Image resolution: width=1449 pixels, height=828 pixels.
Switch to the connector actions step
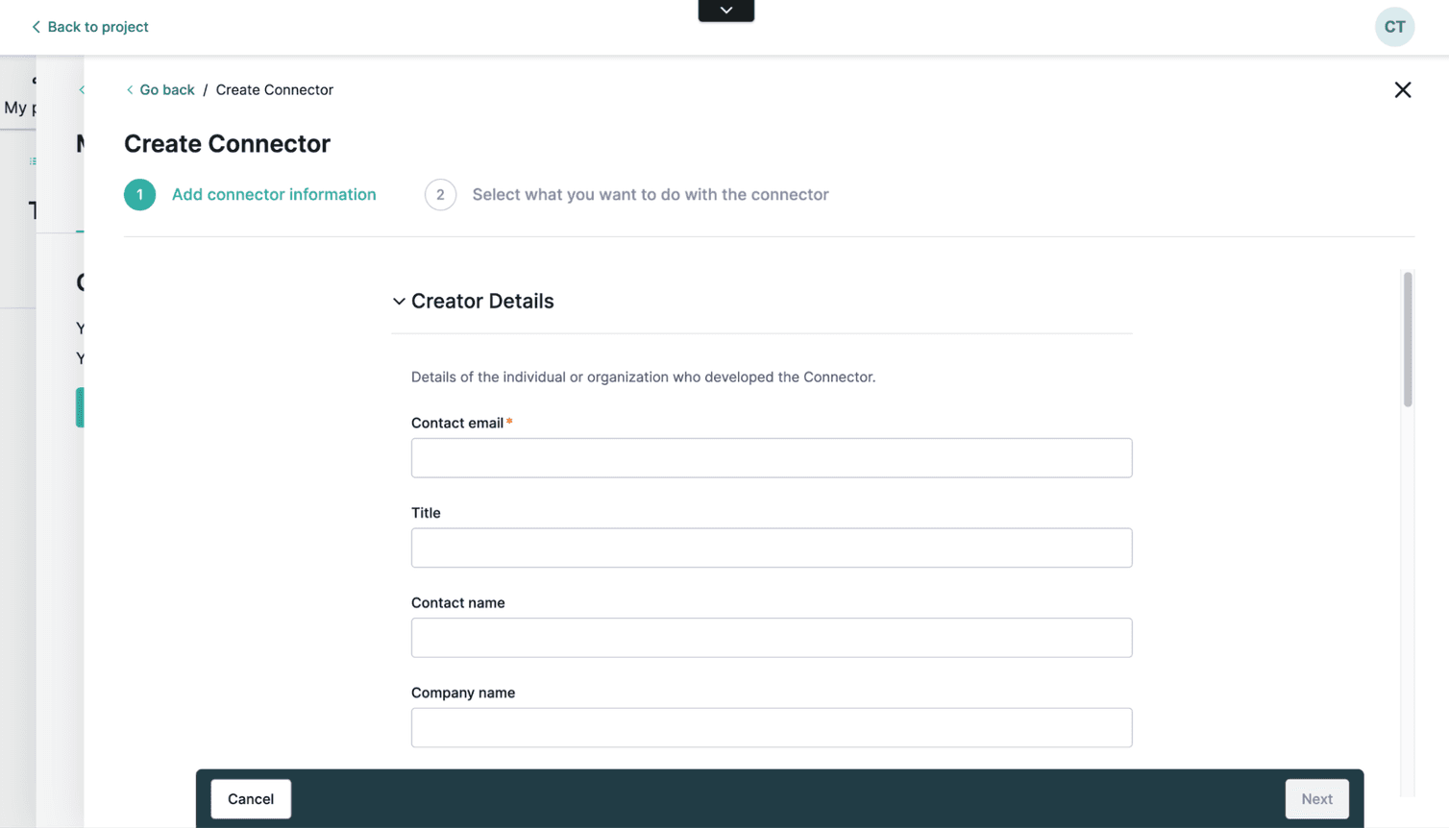[650, 194]
